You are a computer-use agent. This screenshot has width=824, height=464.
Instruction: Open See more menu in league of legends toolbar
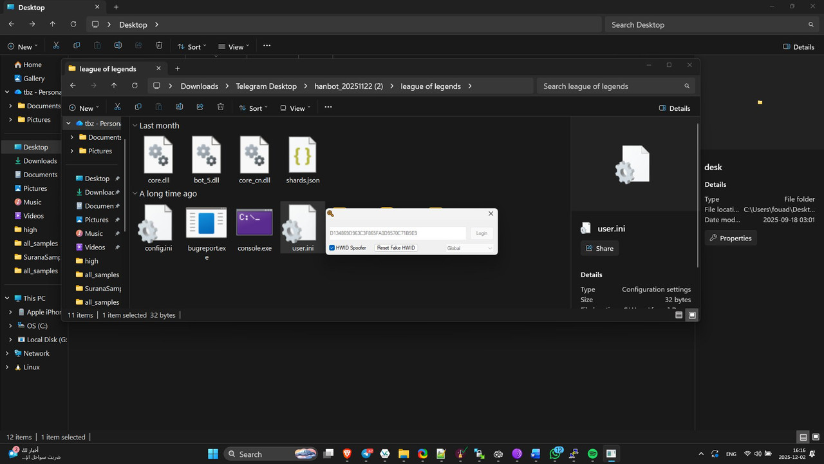click(328, 108)
